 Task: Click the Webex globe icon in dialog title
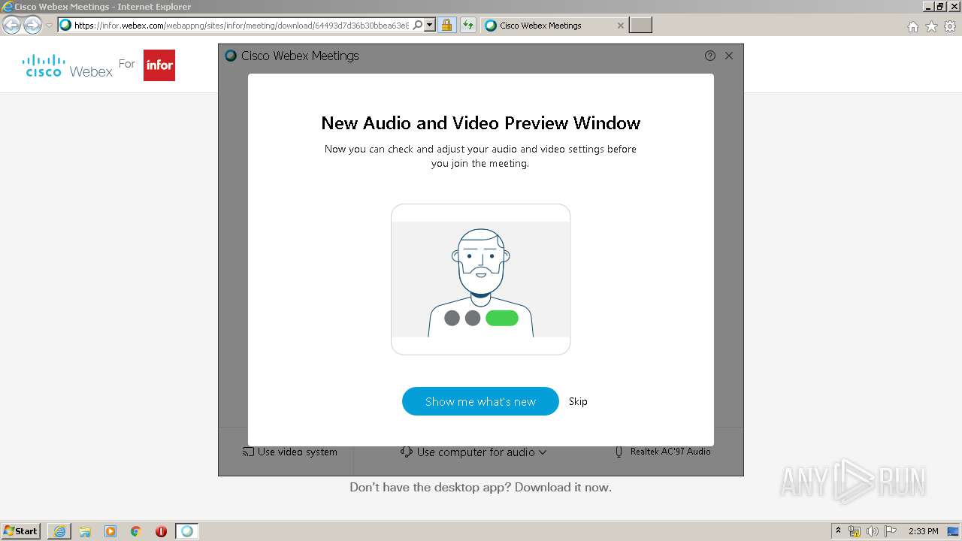tap(231, 56)
